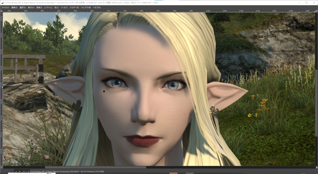Open the px unit dropdown in status bar
The width and height of the screenshot is (318, 174).
coord(18,172)
